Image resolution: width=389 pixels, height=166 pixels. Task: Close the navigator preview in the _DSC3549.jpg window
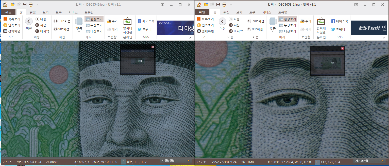click(x=153, y=47)
